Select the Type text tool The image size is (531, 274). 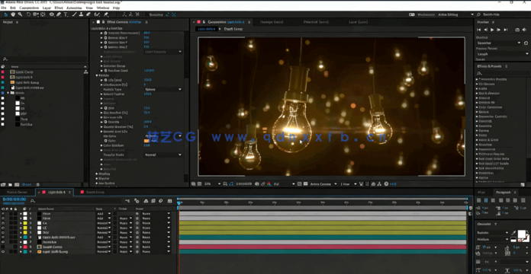click(66, 14)
